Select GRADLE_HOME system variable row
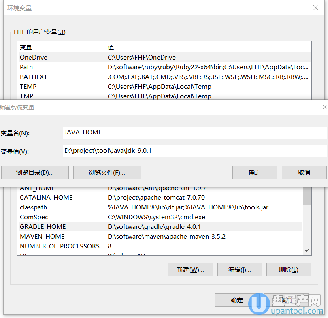 (x=160, y=226)
